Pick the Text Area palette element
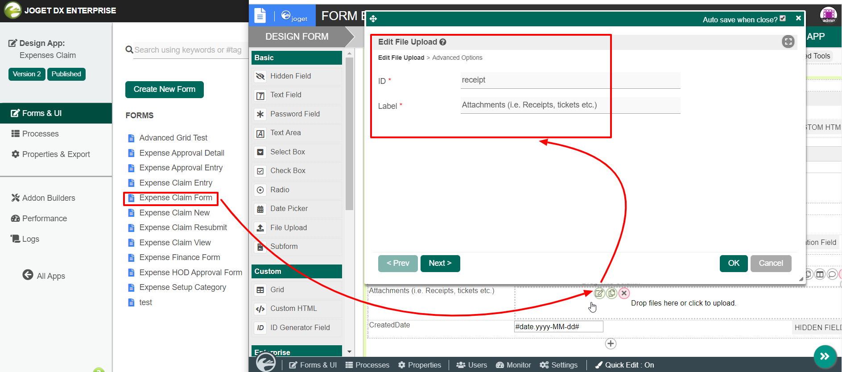842x372 pixels. click(297, 133)
